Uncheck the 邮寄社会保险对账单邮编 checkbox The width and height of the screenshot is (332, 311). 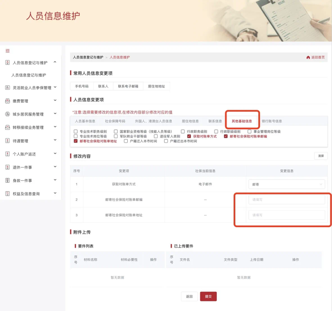pyautogui.click(x=226, y=136)
